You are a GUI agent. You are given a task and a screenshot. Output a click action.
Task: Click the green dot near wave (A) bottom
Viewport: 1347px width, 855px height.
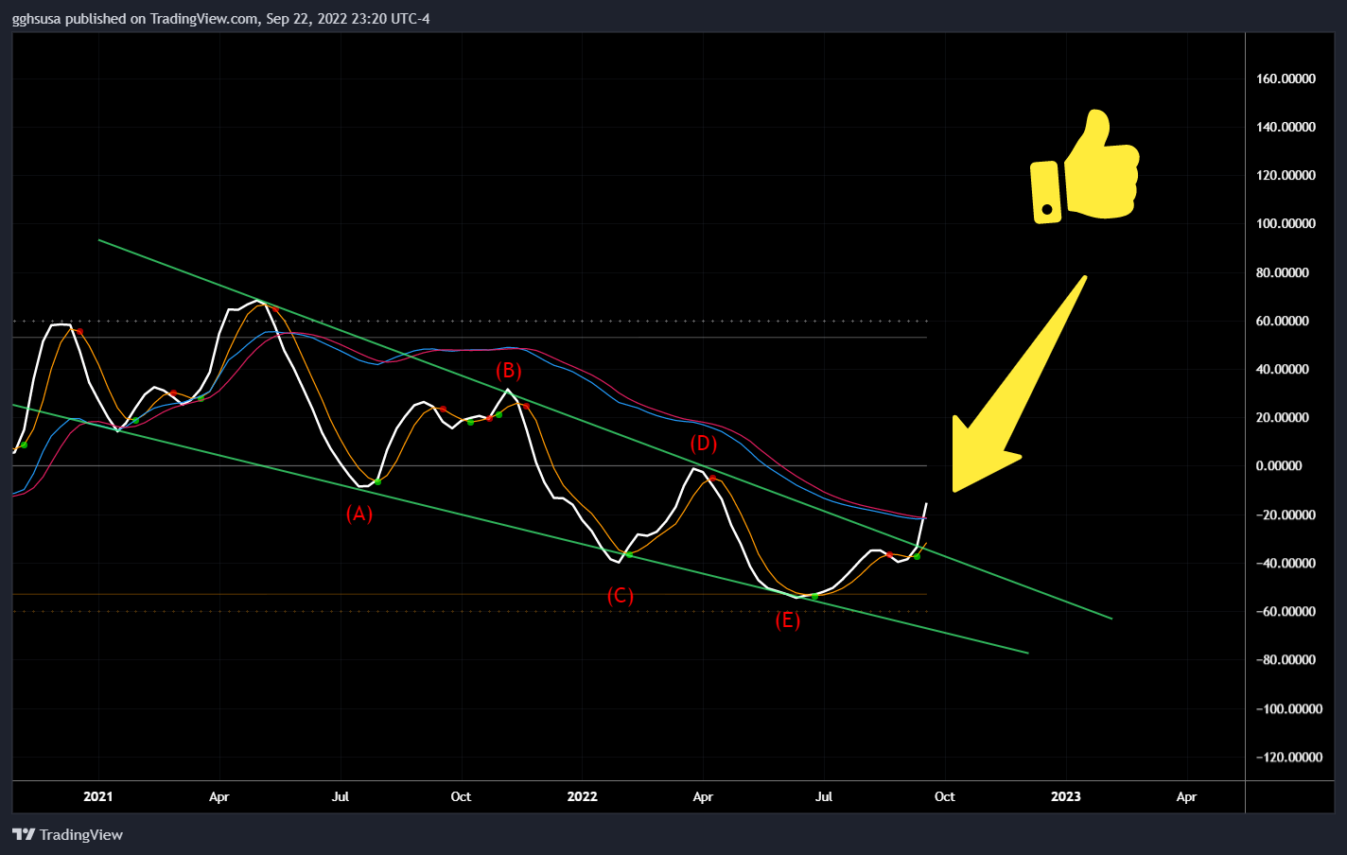[x=377, y=481]
